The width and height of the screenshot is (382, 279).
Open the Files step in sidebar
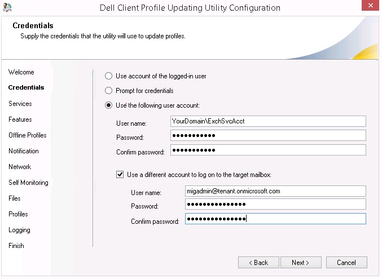click(x=14, y=198)
